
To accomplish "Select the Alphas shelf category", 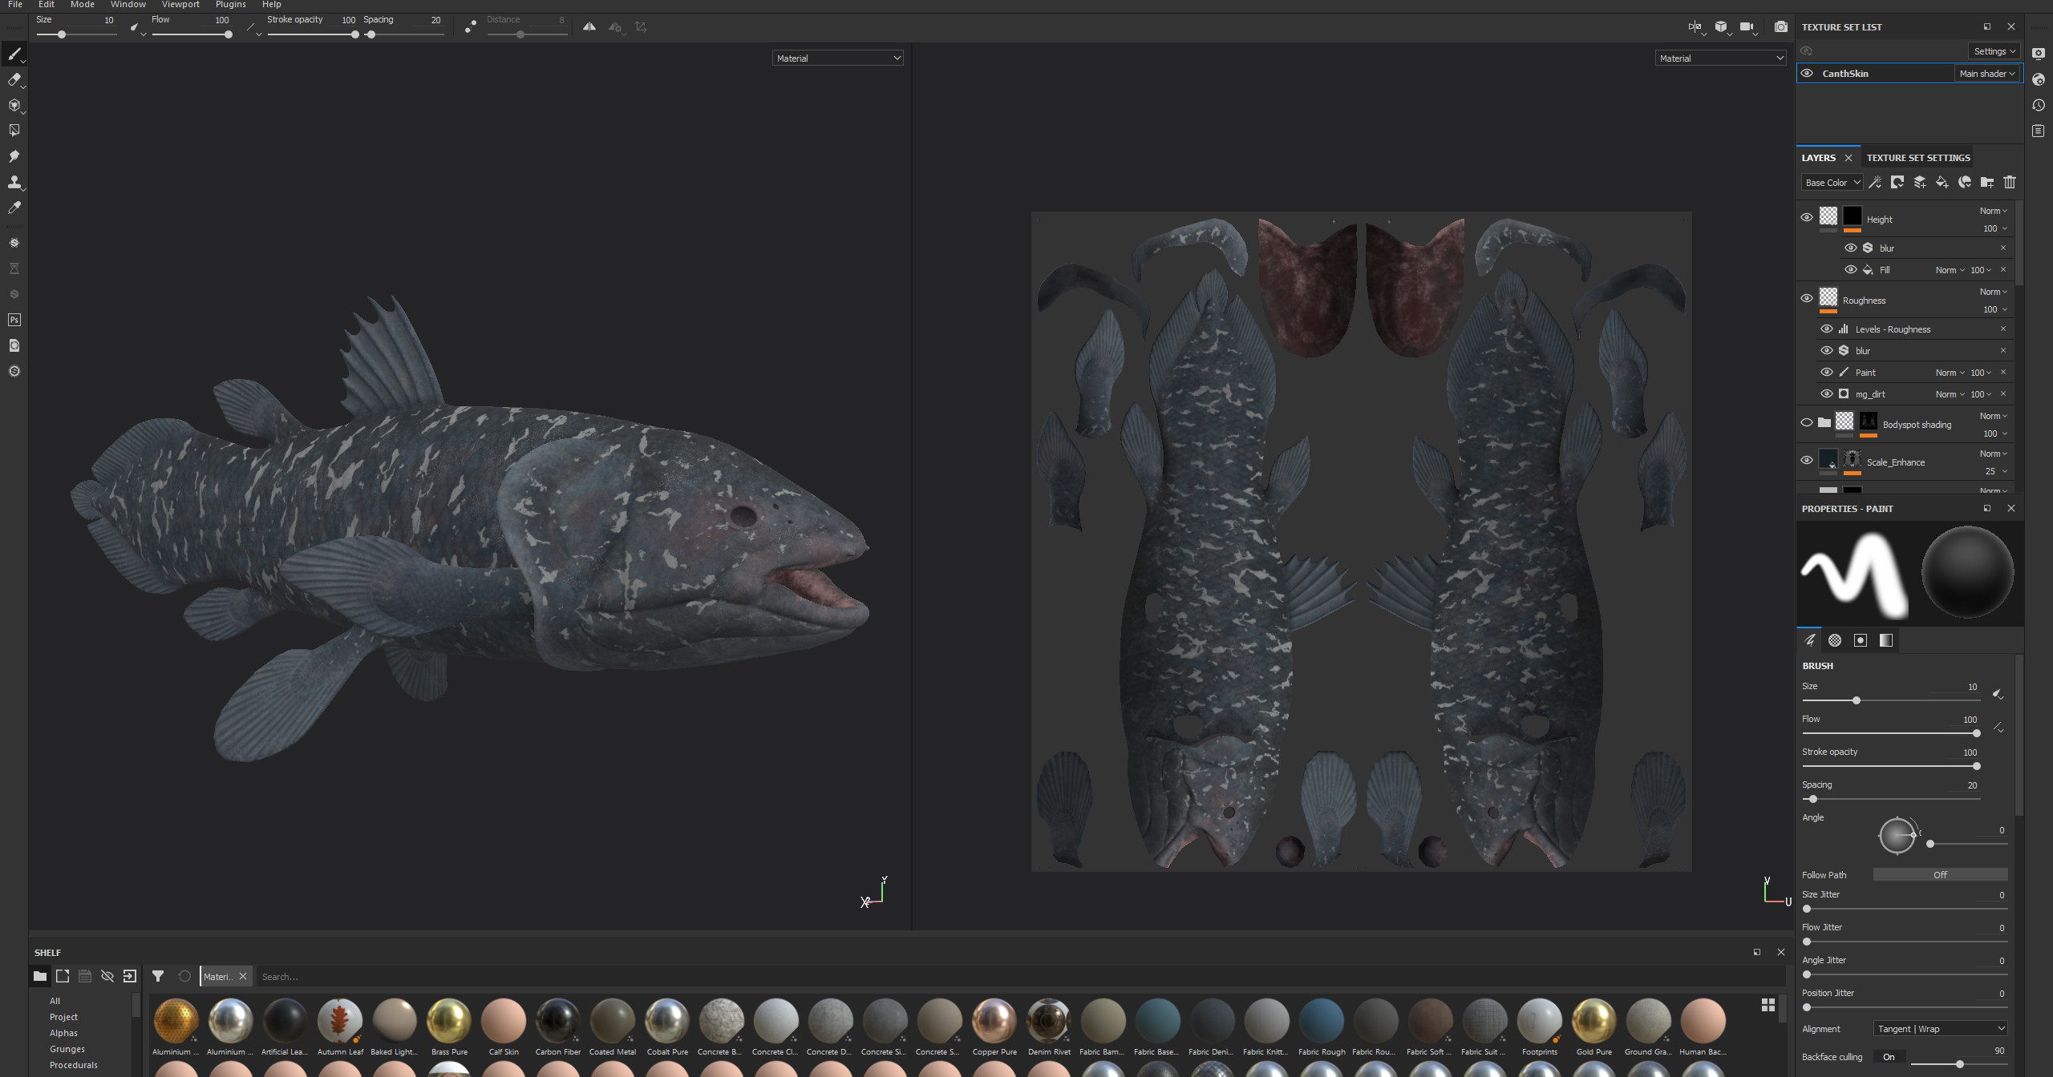I will 63,1033.
